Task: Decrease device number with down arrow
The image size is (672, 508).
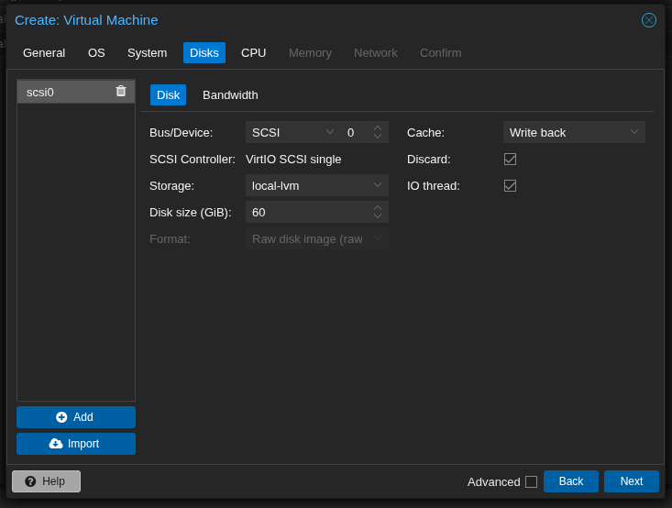Action: pos(378,136)
